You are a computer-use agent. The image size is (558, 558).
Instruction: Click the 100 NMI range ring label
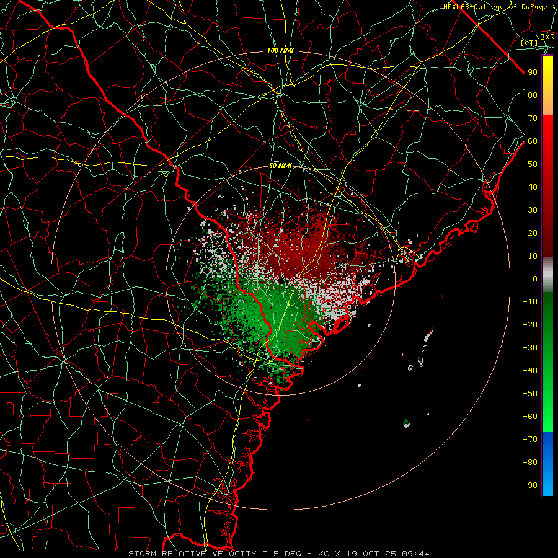click(x=280, y=51)
